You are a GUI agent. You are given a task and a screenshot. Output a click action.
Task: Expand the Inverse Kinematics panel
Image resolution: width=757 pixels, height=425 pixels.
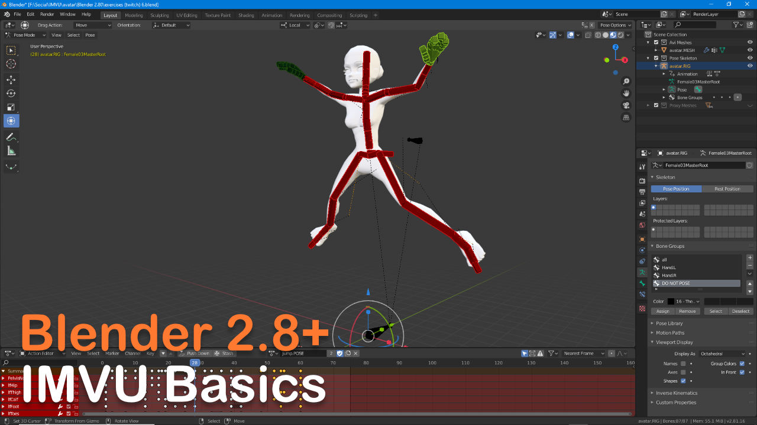tap(677, 393)
